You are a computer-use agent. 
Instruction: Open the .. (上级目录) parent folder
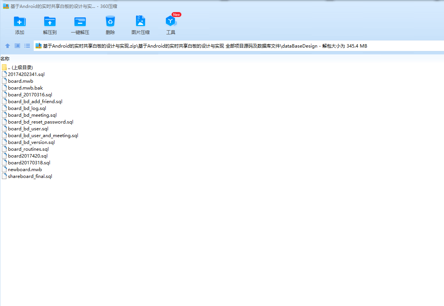tap(20, 67)
